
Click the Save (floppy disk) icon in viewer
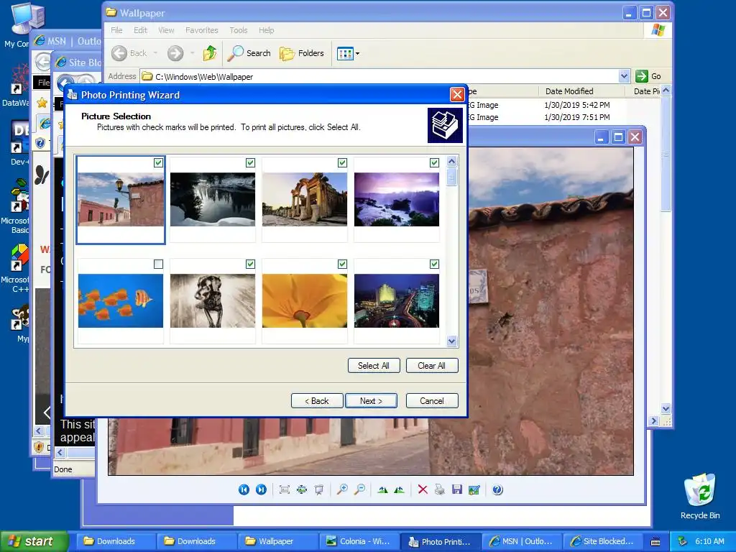tap(456, 489)
